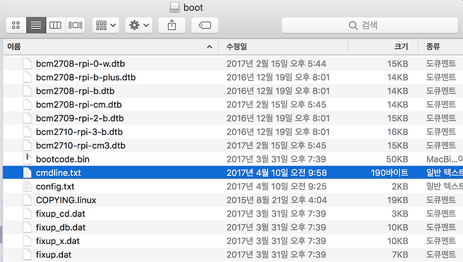Click the 검색 search field
This screenshot has width=463, height=262.
tap(370, 25)
